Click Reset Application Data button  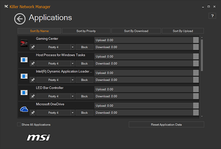click(x=166, y=124)
